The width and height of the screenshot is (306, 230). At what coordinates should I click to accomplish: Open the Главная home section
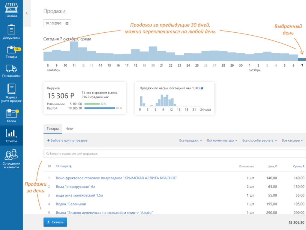coord(11,10)
